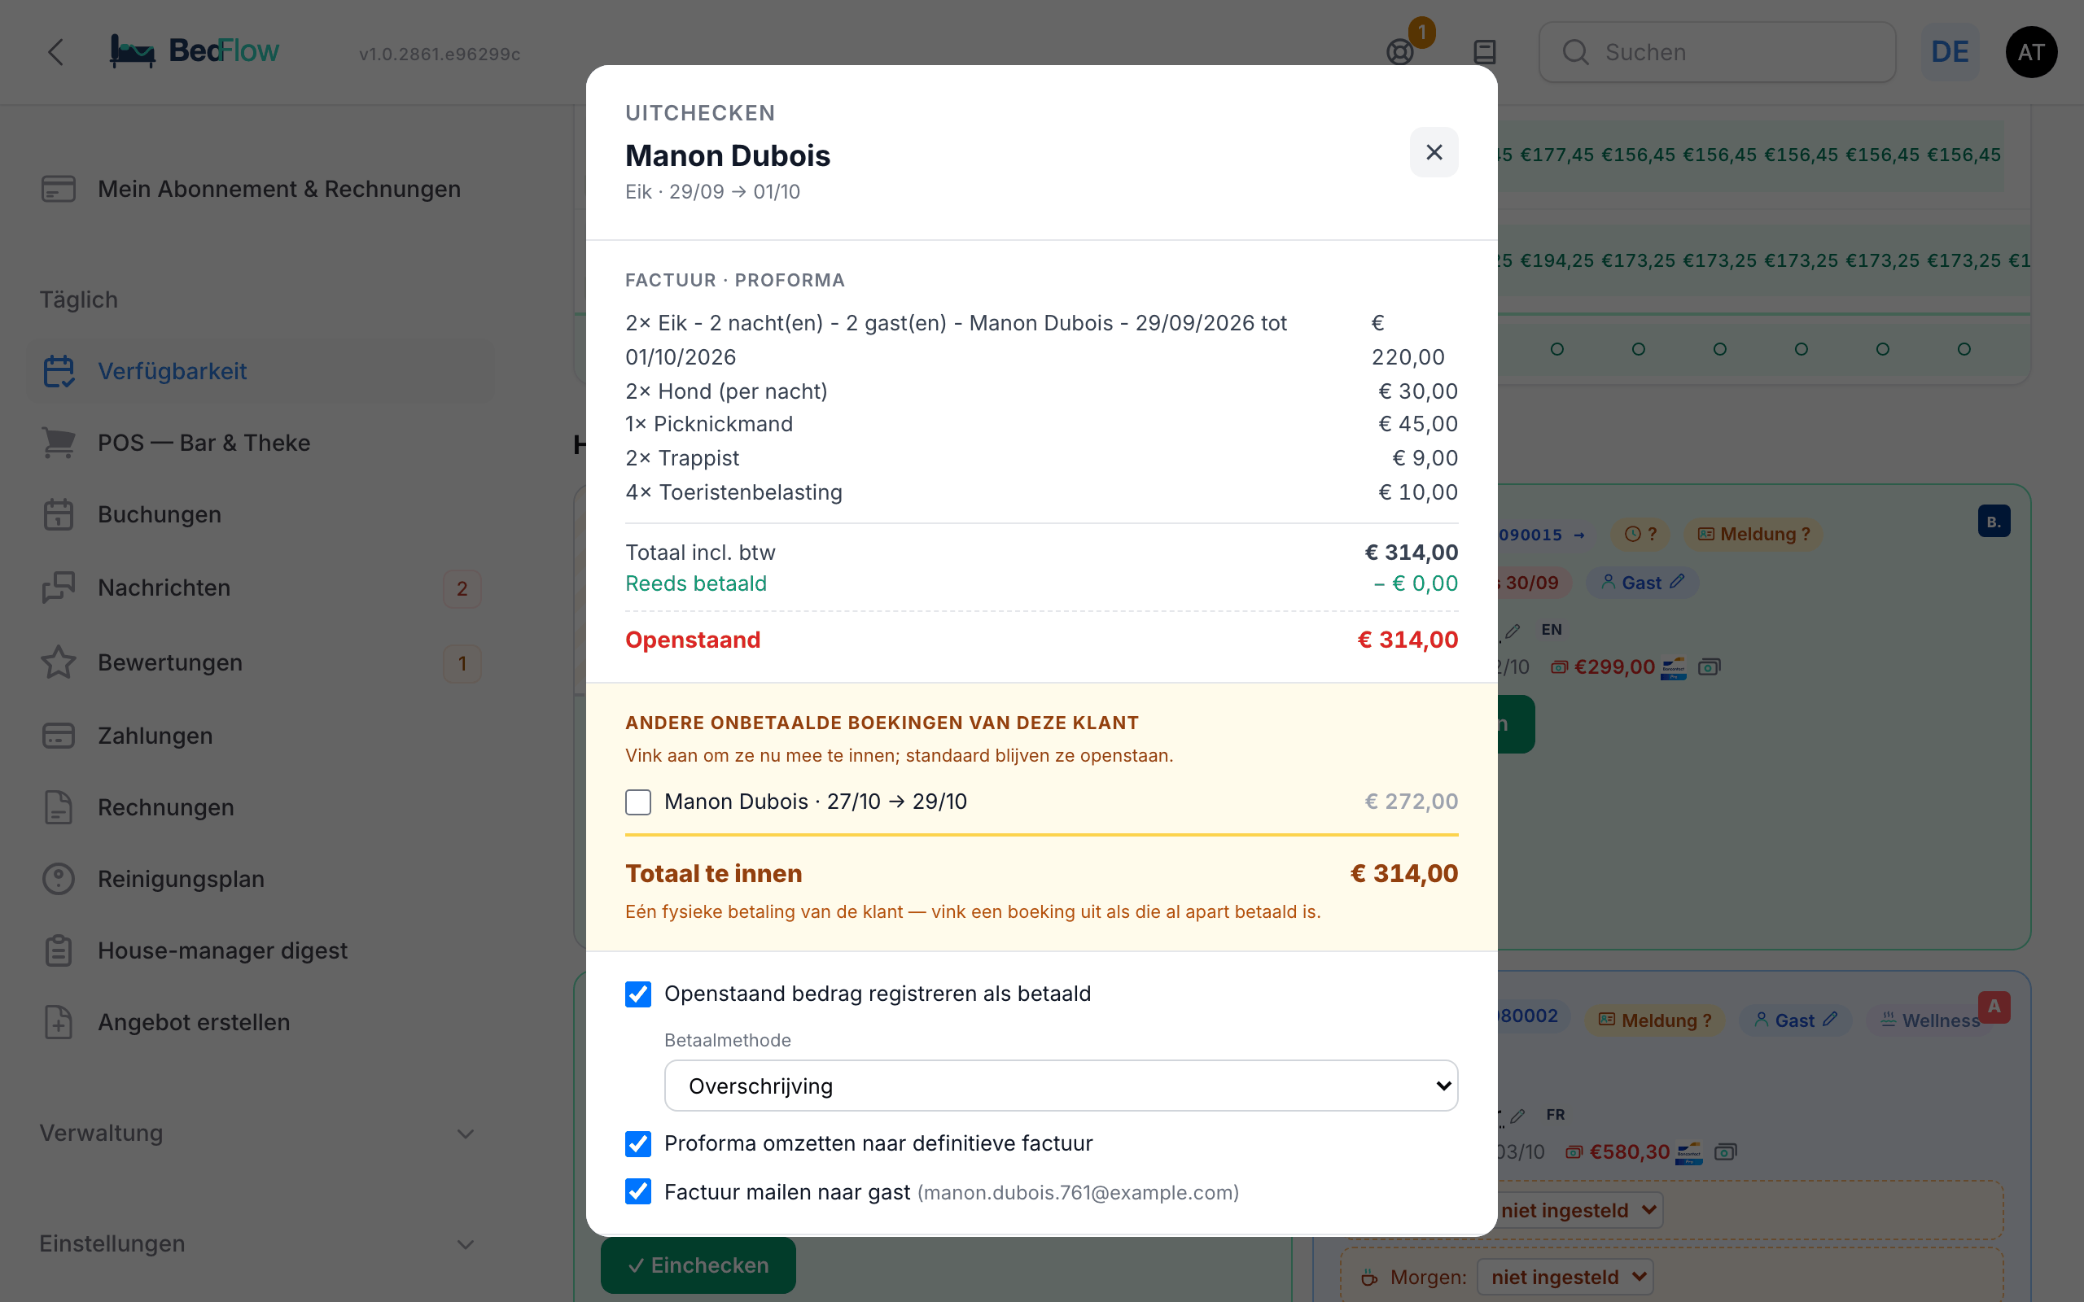Screen dimensions: 2084x1302
Task: Click the Rechnungen document icon
Action: [59, 807]
